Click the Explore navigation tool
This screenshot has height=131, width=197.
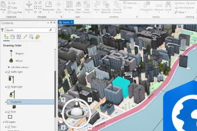[x=29, y=6]
